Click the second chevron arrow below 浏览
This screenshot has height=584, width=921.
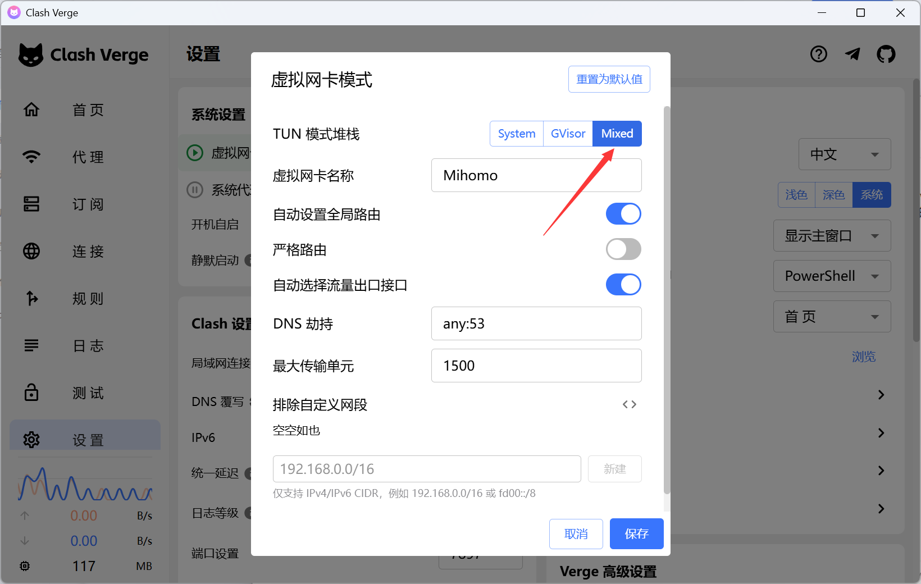(x=881, y=433)
